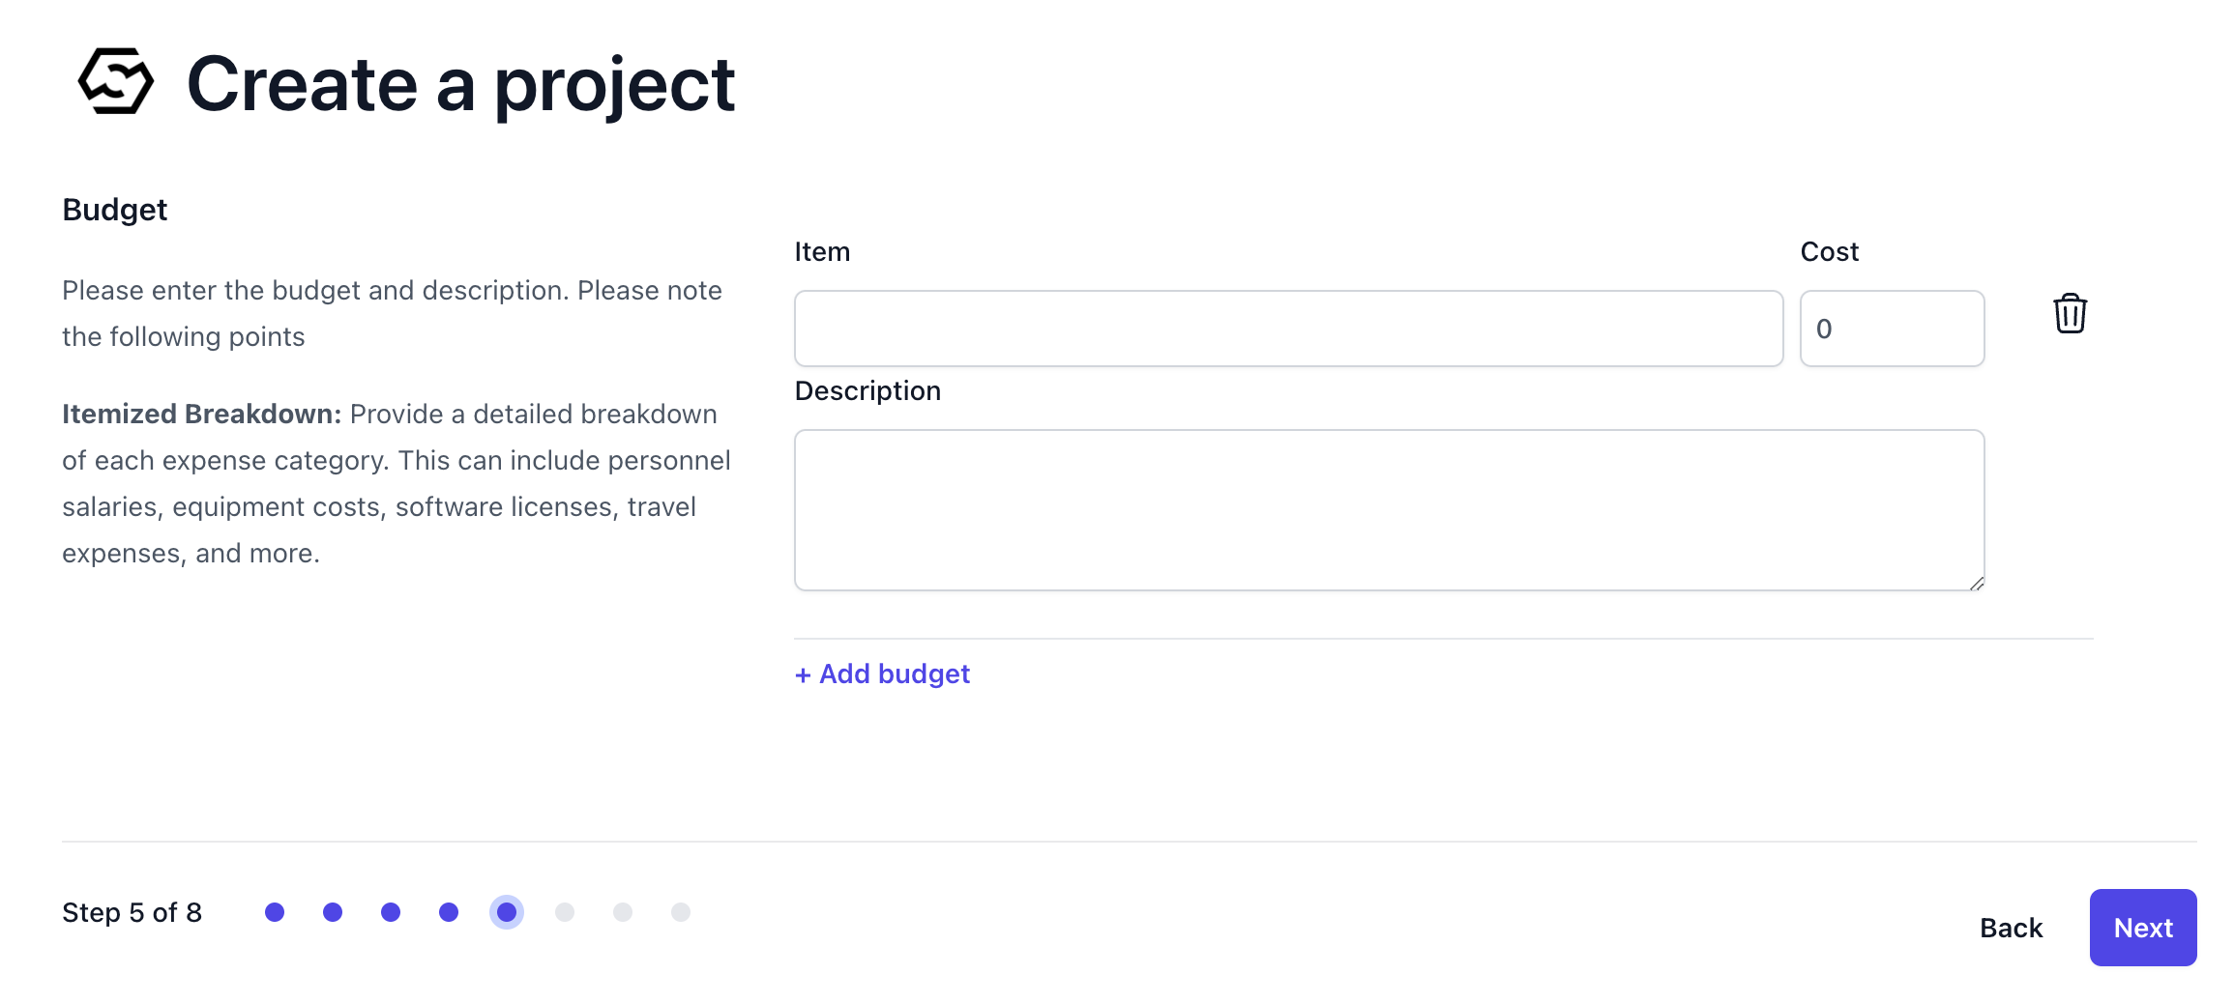Click the Cost field label
Viewport: 2234px width, 1003px height.
[1829, 252]
